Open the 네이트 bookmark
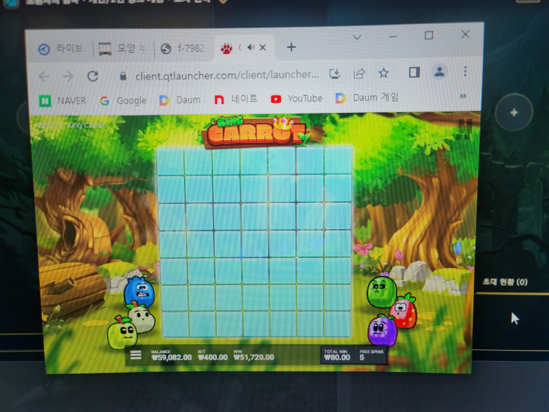 [x=236, y=99]
